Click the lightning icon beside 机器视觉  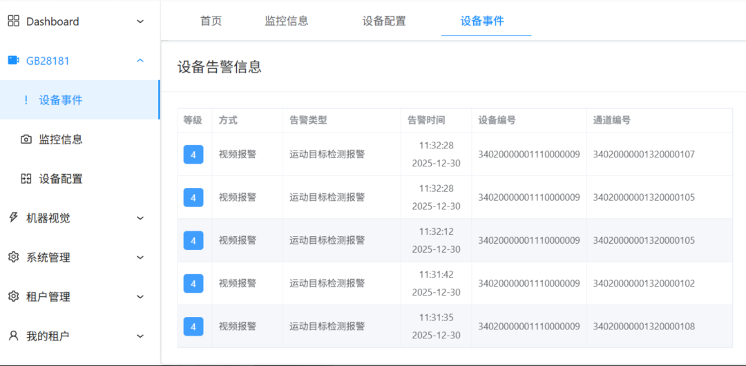coord(13,218)
